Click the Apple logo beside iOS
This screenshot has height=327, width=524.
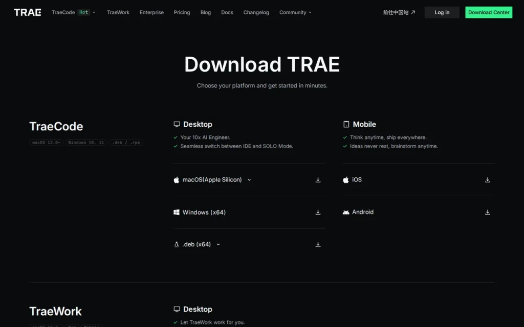tap(346, 180)
